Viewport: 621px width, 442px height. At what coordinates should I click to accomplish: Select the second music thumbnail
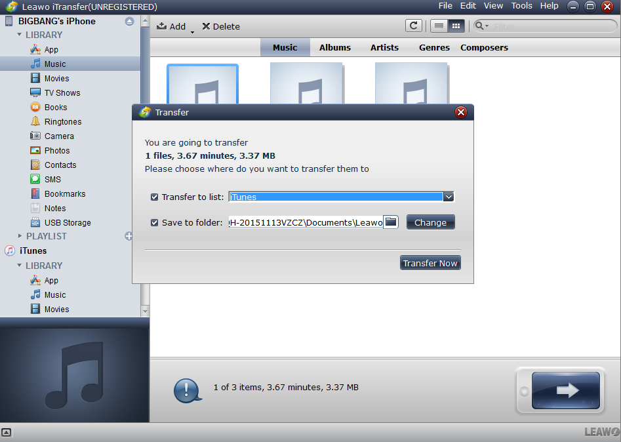pos(307,83)
